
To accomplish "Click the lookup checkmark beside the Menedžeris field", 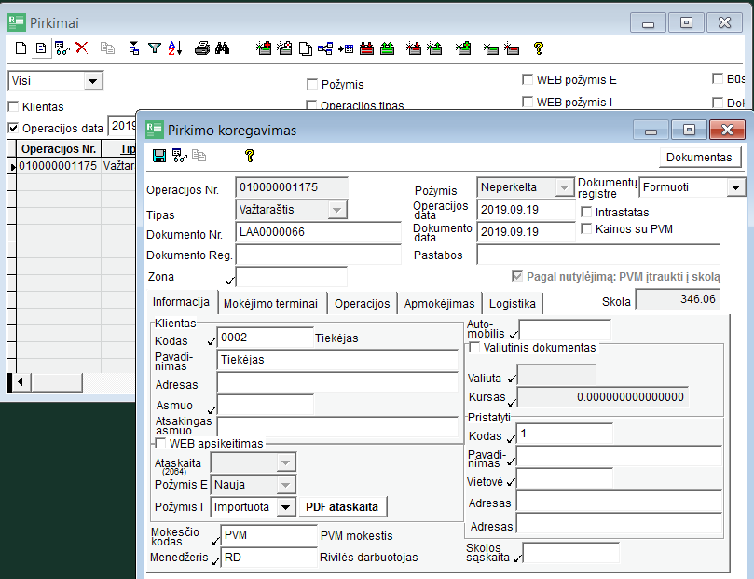I will [216, 560].
